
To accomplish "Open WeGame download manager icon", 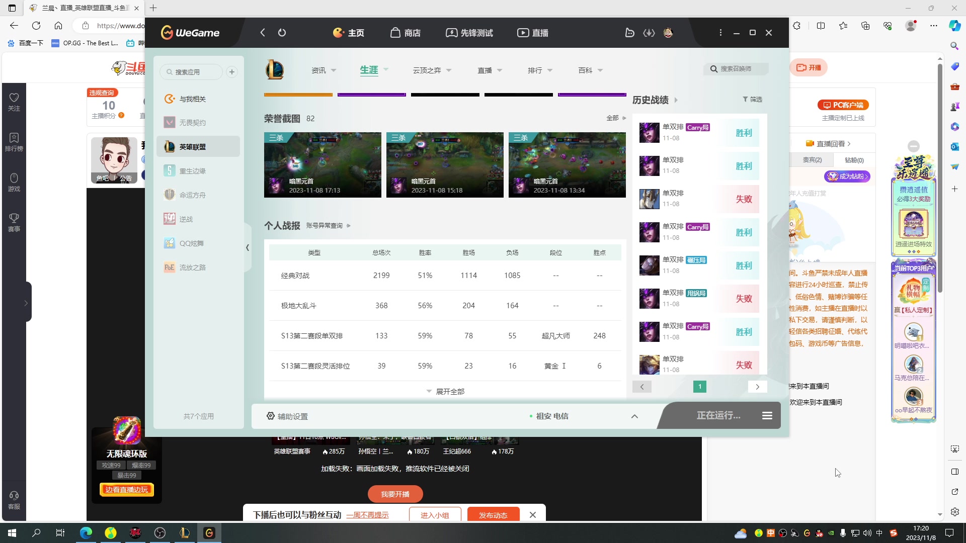I will click(x=649, y=33).
